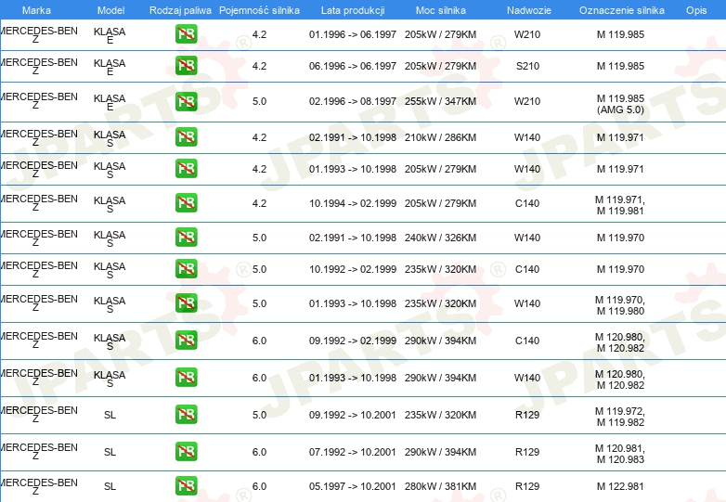Select the M 119.970, M 119.980 engine cell
Image resolution: width=726 pixels, height=502 pixels.
point(620,305)
